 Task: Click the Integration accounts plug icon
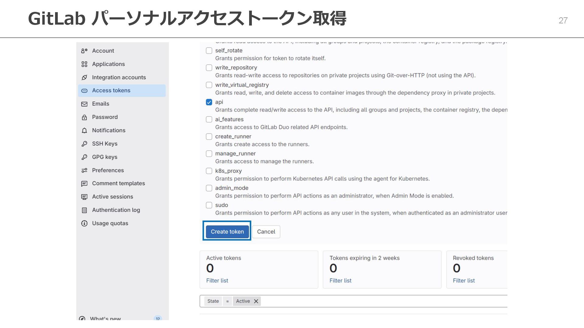84,77
